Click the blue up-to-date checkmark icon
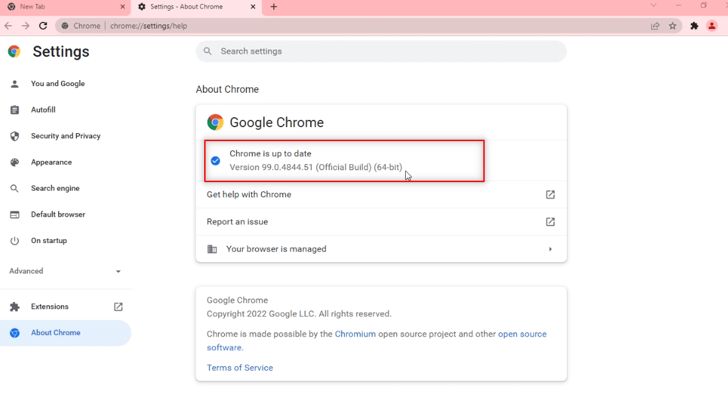Screen dimensions: 728x394 tap(215, 161)
